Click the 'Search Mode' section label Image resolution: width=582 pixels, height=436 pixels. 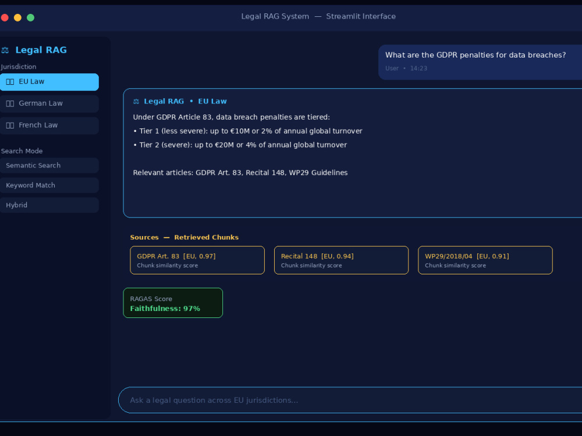[22, 151]
